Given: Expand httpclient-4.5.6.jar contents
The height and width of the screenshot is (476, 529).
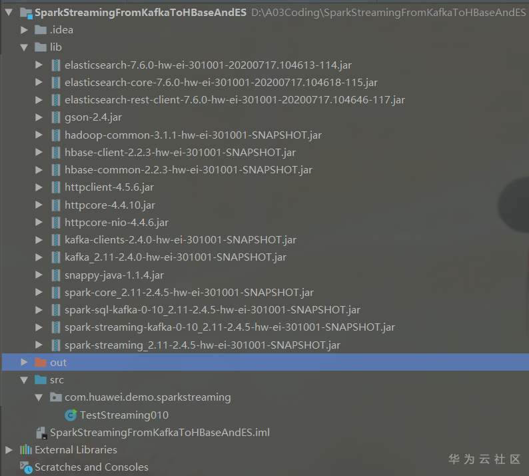Looking at the screenshot, I should (x=39, y=187).
